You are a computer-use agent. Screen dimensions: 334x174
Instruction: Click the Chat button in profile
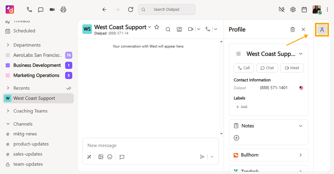coord(267,68)
